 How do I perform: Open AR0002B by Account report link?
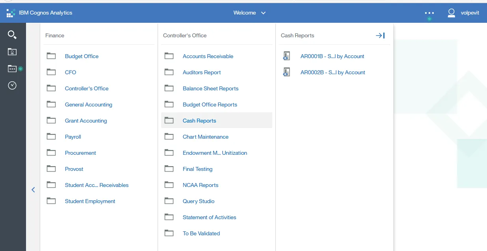pos(333,72)
